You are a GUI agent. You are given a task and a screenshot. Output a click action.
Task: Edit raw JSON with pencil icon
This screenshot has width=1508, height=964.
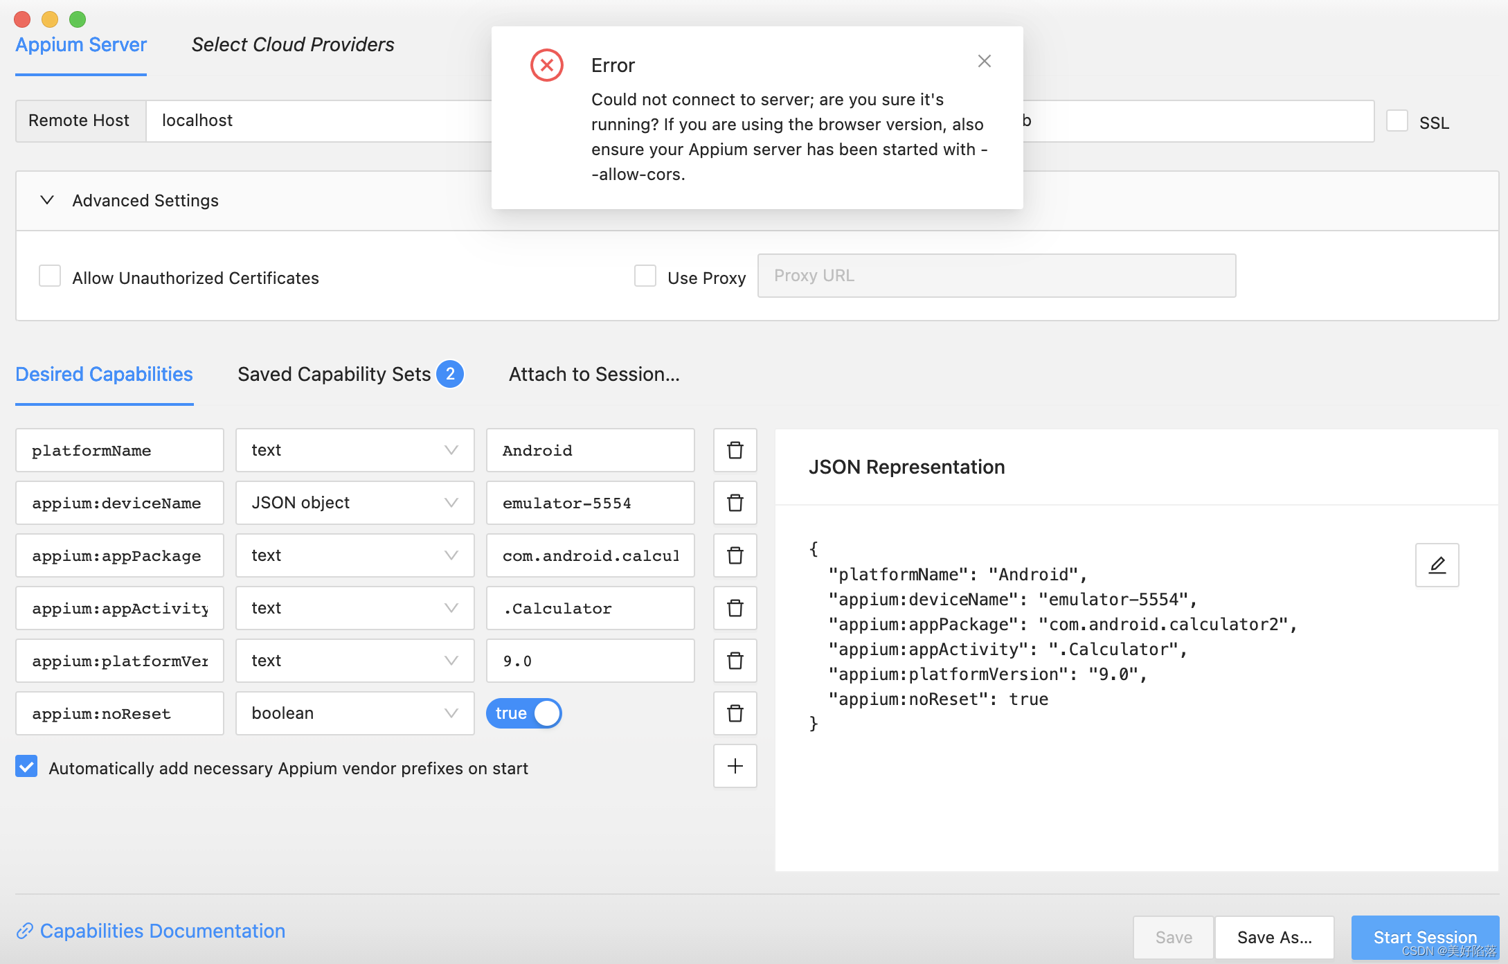click(x=1437, y=565)
